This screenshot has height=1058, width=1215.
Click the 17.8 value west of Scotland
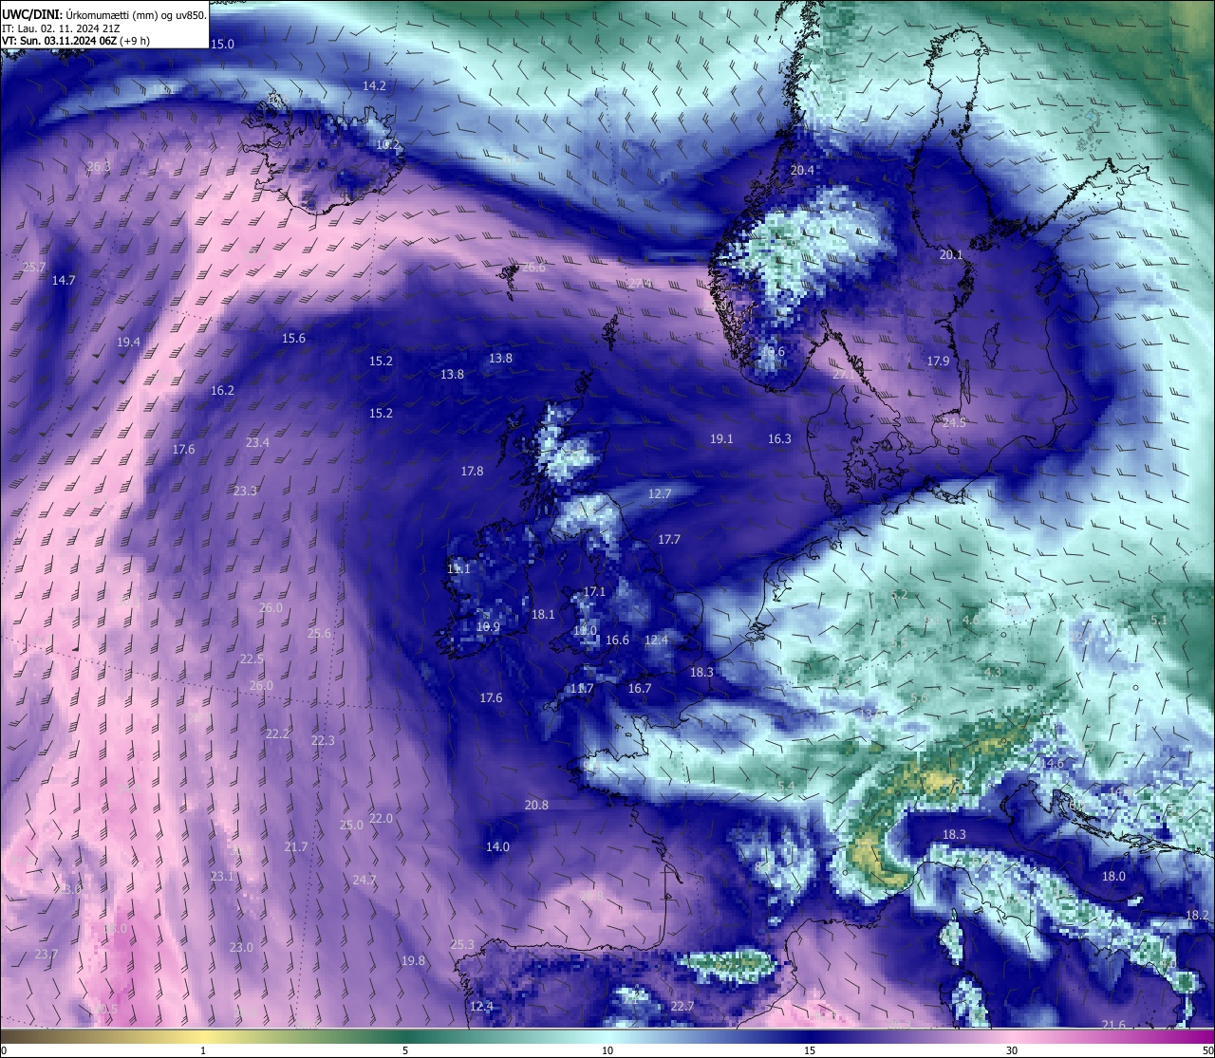pyautogui.click(x=472, y=471)
